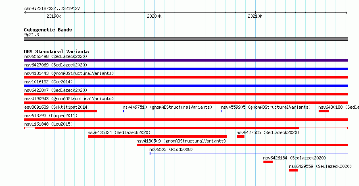359x186 pixels.
Task: Click the 23210k ruler tick label
Action: point(255,16)
